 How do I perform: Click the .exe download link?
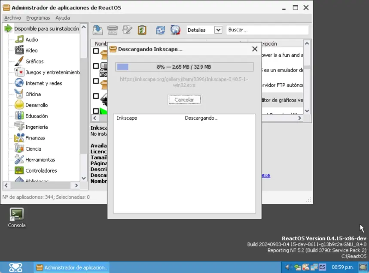(266, 176)
